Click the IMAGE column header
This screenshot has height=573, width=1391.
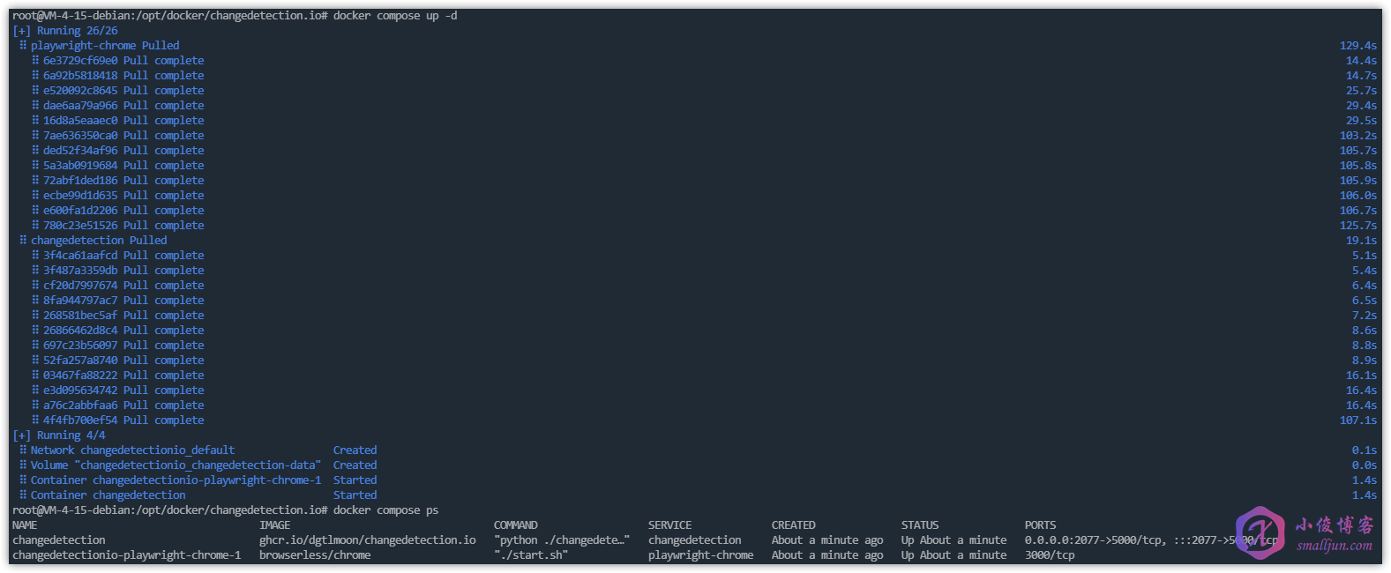click(275, 525)
